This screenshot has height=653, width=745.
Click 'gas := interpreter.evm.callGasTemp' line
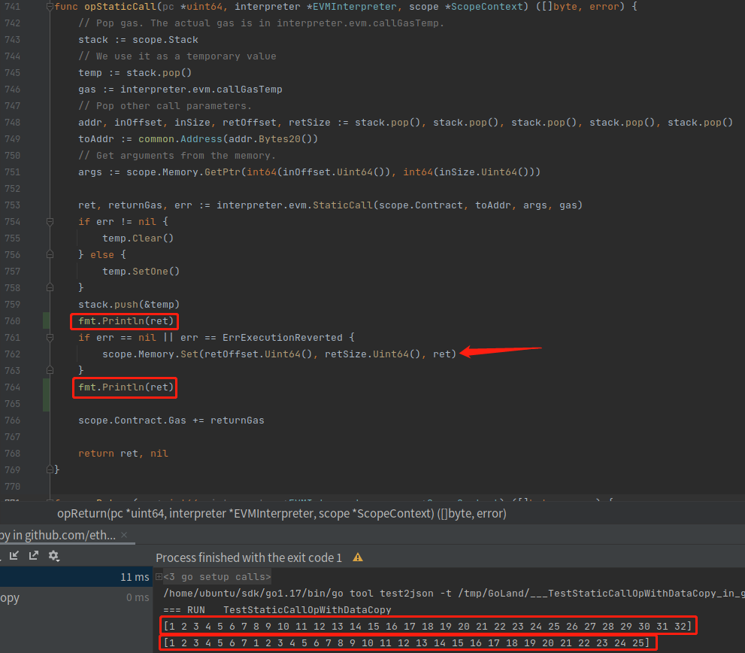pyautogui.click(x=180, y=90)
